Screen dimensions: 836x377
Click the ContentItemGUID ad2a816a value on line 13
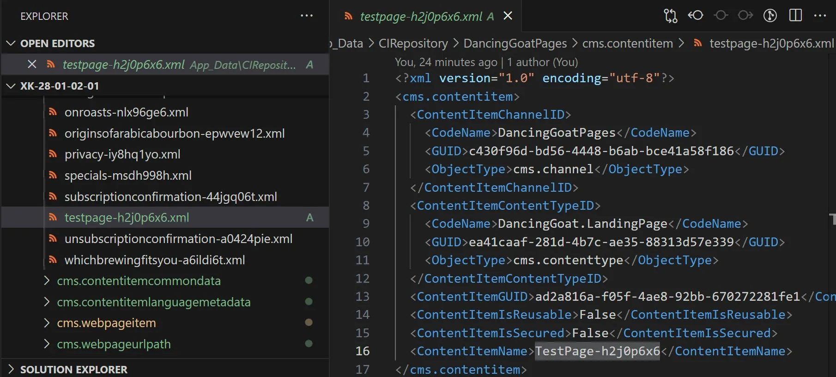668,297
